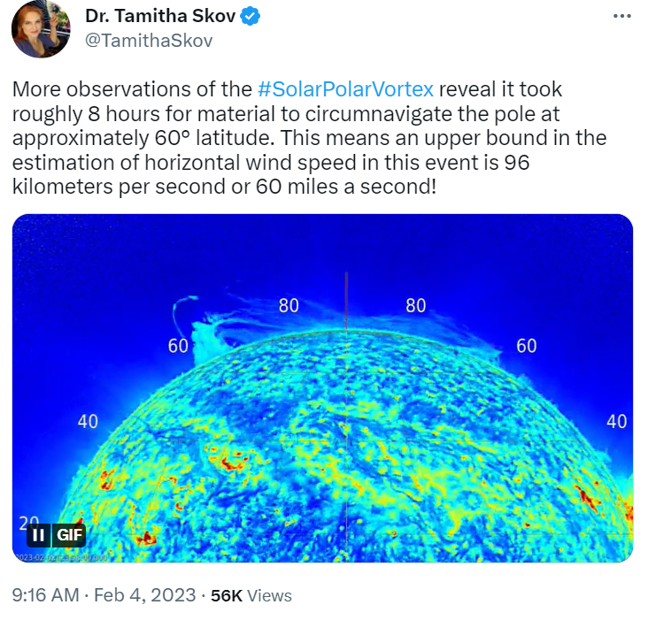Open the three-dot more options menu

[x=622, y=16]
